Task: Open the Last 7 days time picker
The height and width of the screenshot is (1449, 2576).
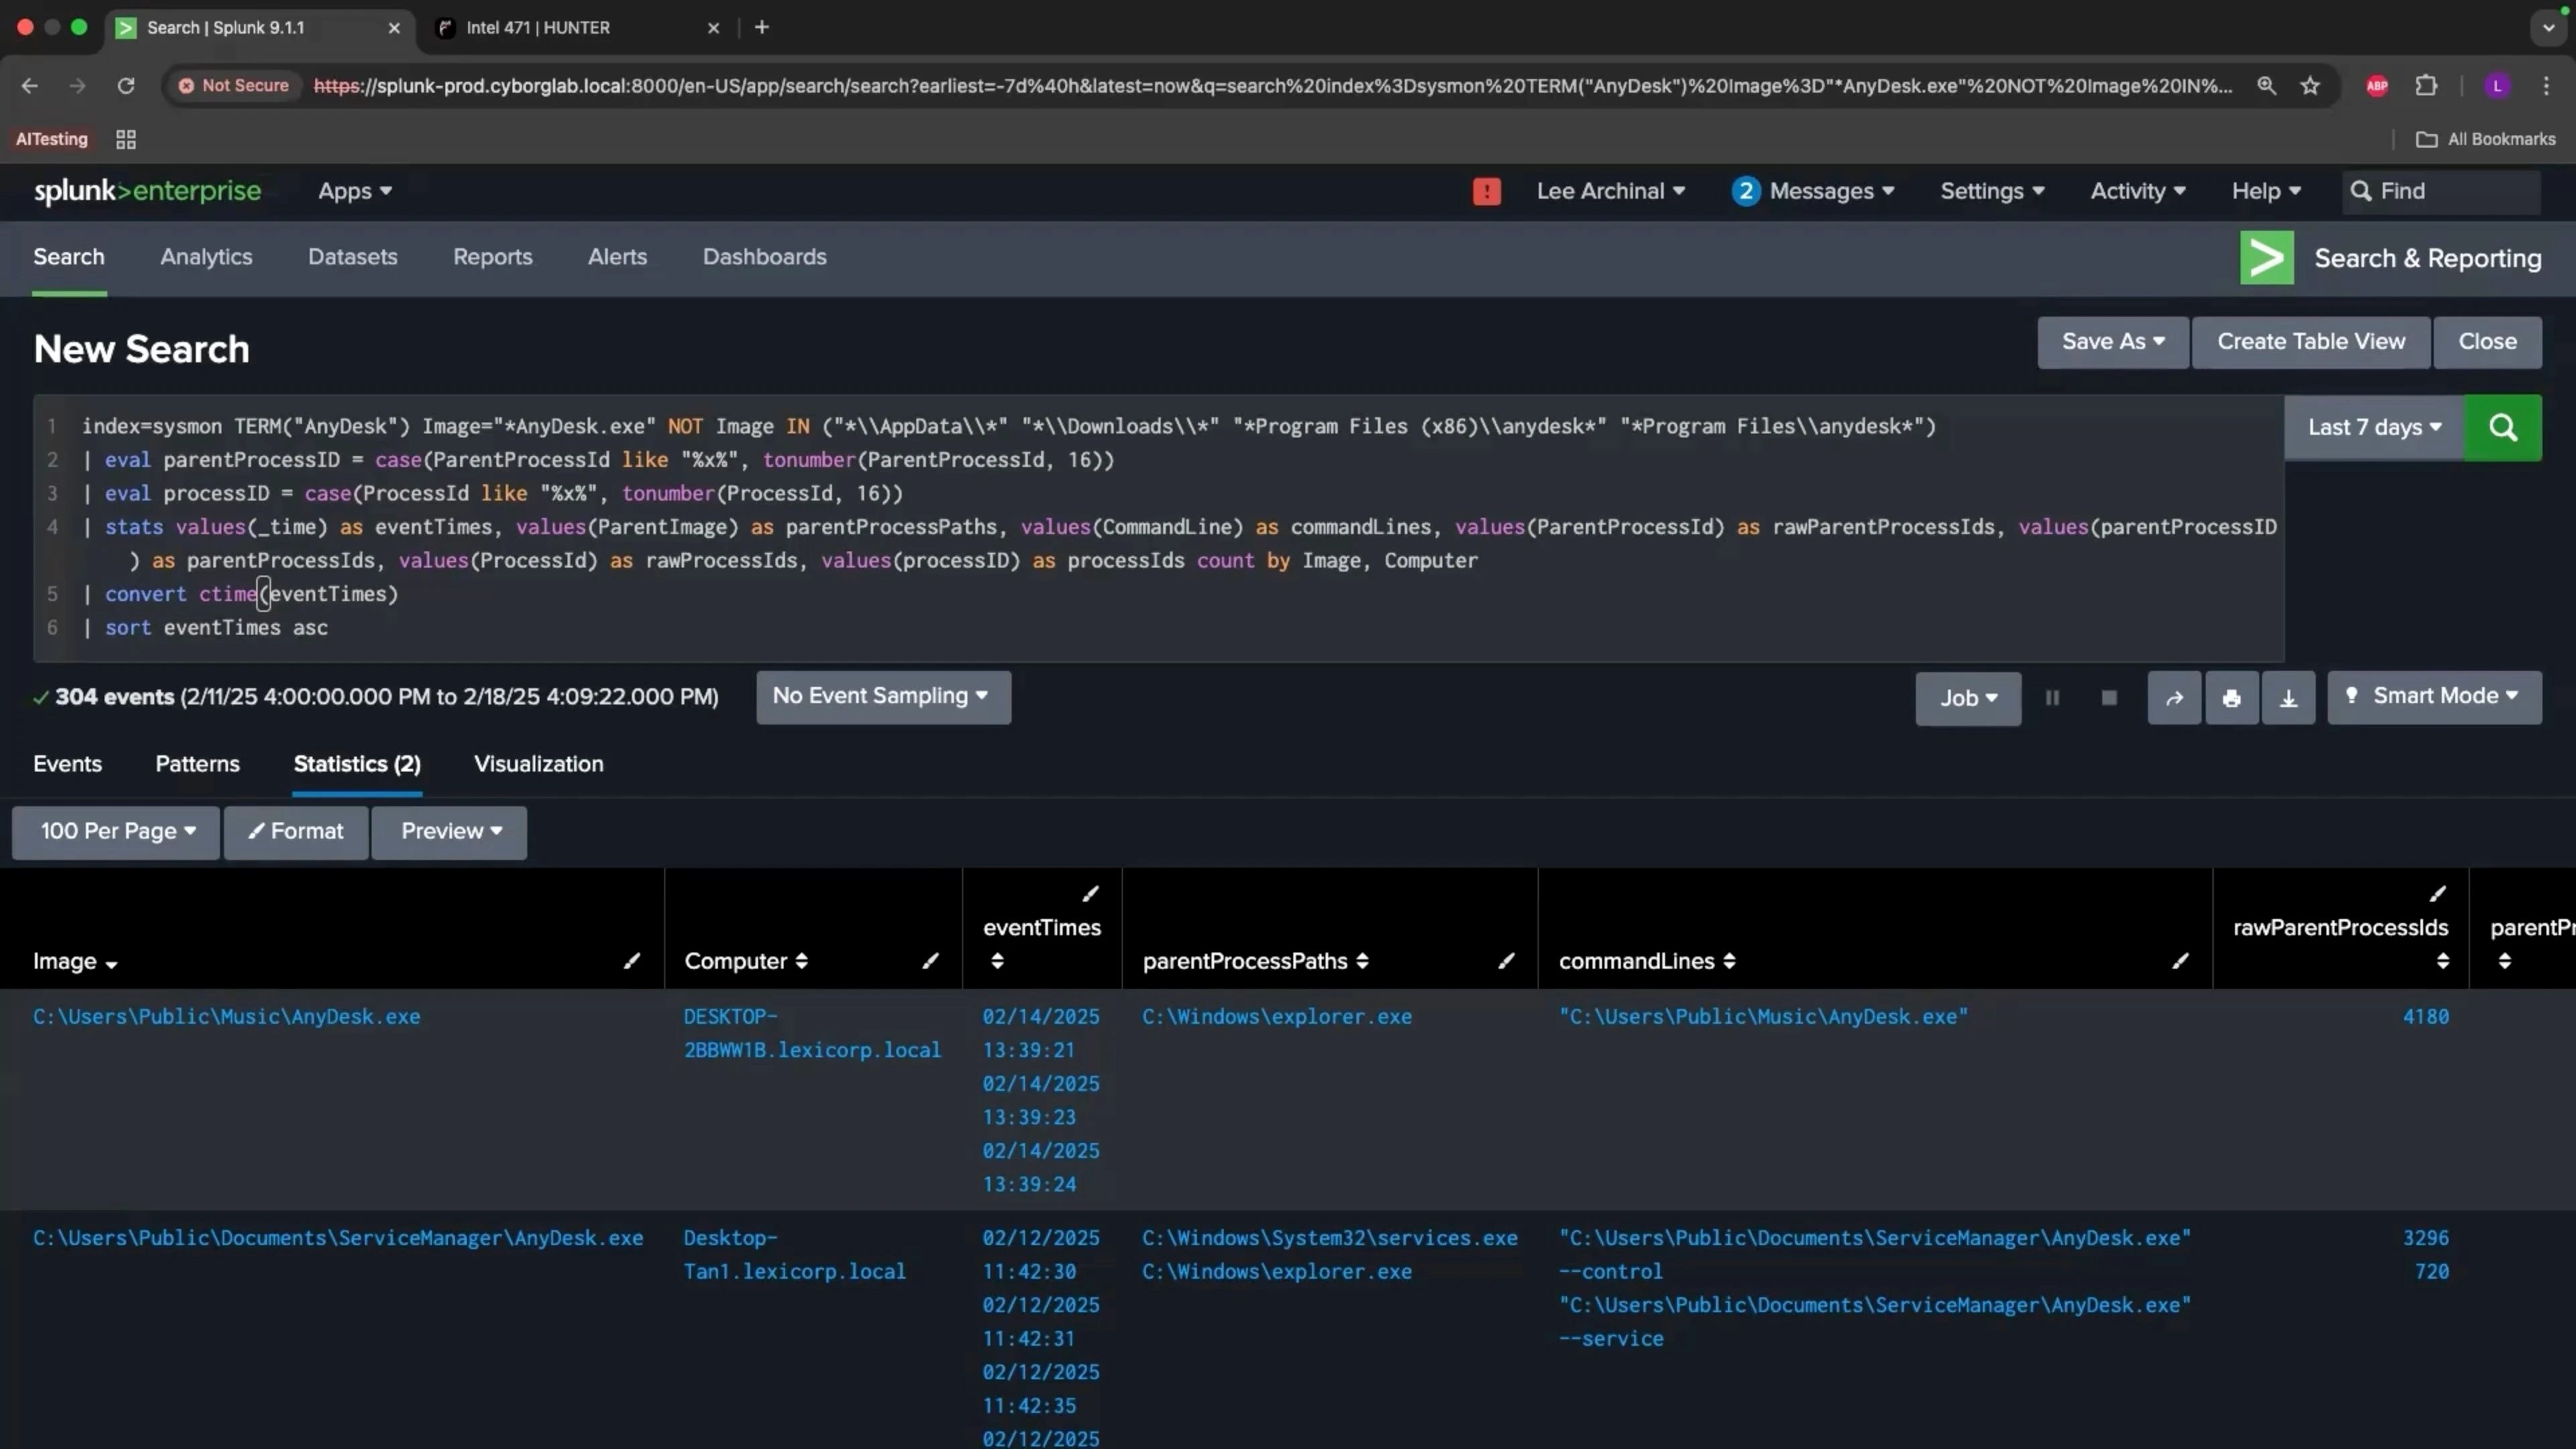Action: tap(2374, 428)
